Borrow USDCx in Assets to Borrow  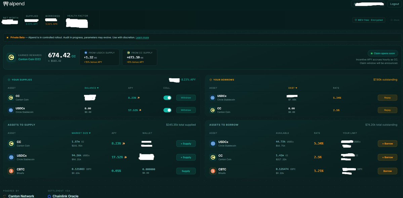(387, 144)
